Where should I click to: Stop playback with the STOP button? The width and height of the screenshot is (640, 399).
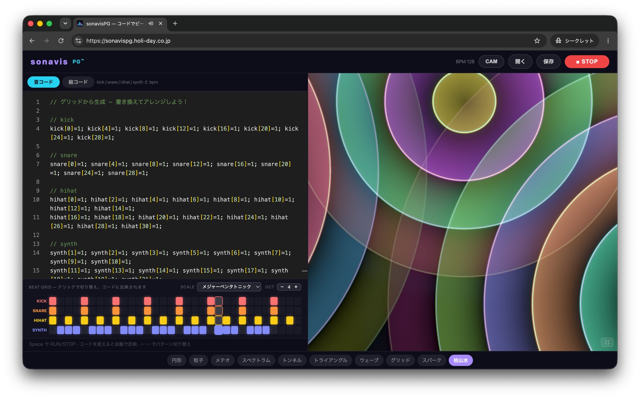pos(587,62)
